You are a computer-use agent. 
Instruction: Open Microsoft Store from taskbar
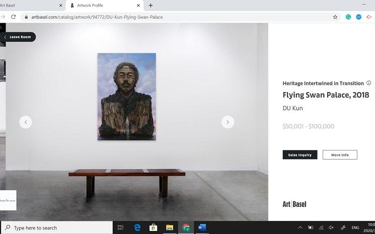[x=154, y=228]
